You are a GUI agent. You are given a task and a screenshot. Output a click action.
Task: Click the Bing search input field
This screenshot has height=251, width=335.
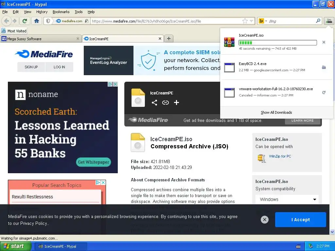click(x=291, y=21)
